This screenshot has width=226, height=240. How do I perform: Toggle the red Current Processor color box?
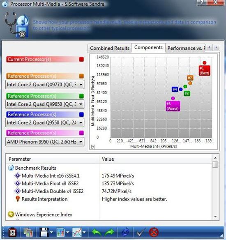81,60
